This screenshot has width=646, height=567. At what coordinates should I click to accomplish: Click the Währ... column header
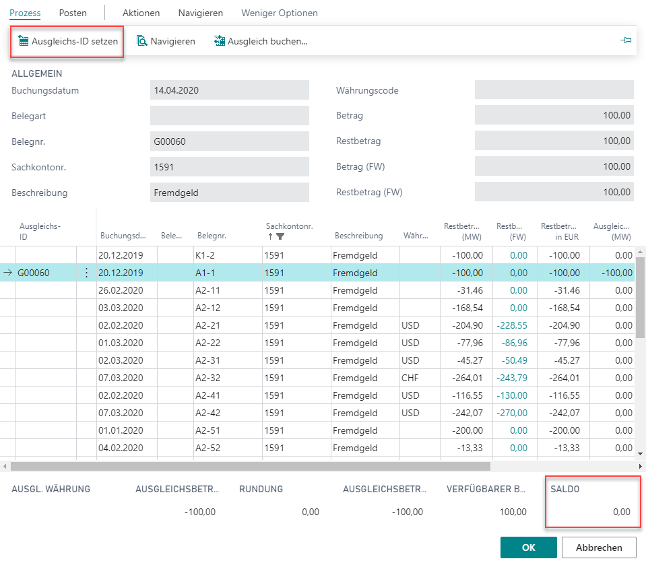tap(416, 236)
